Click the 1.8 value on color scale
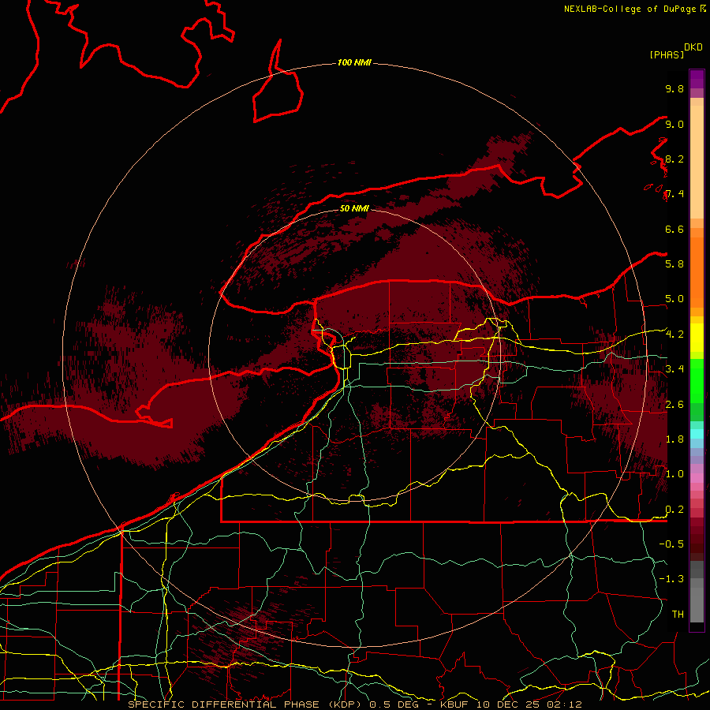The height and width of the screenshot is (710, 710). [674, 439]
